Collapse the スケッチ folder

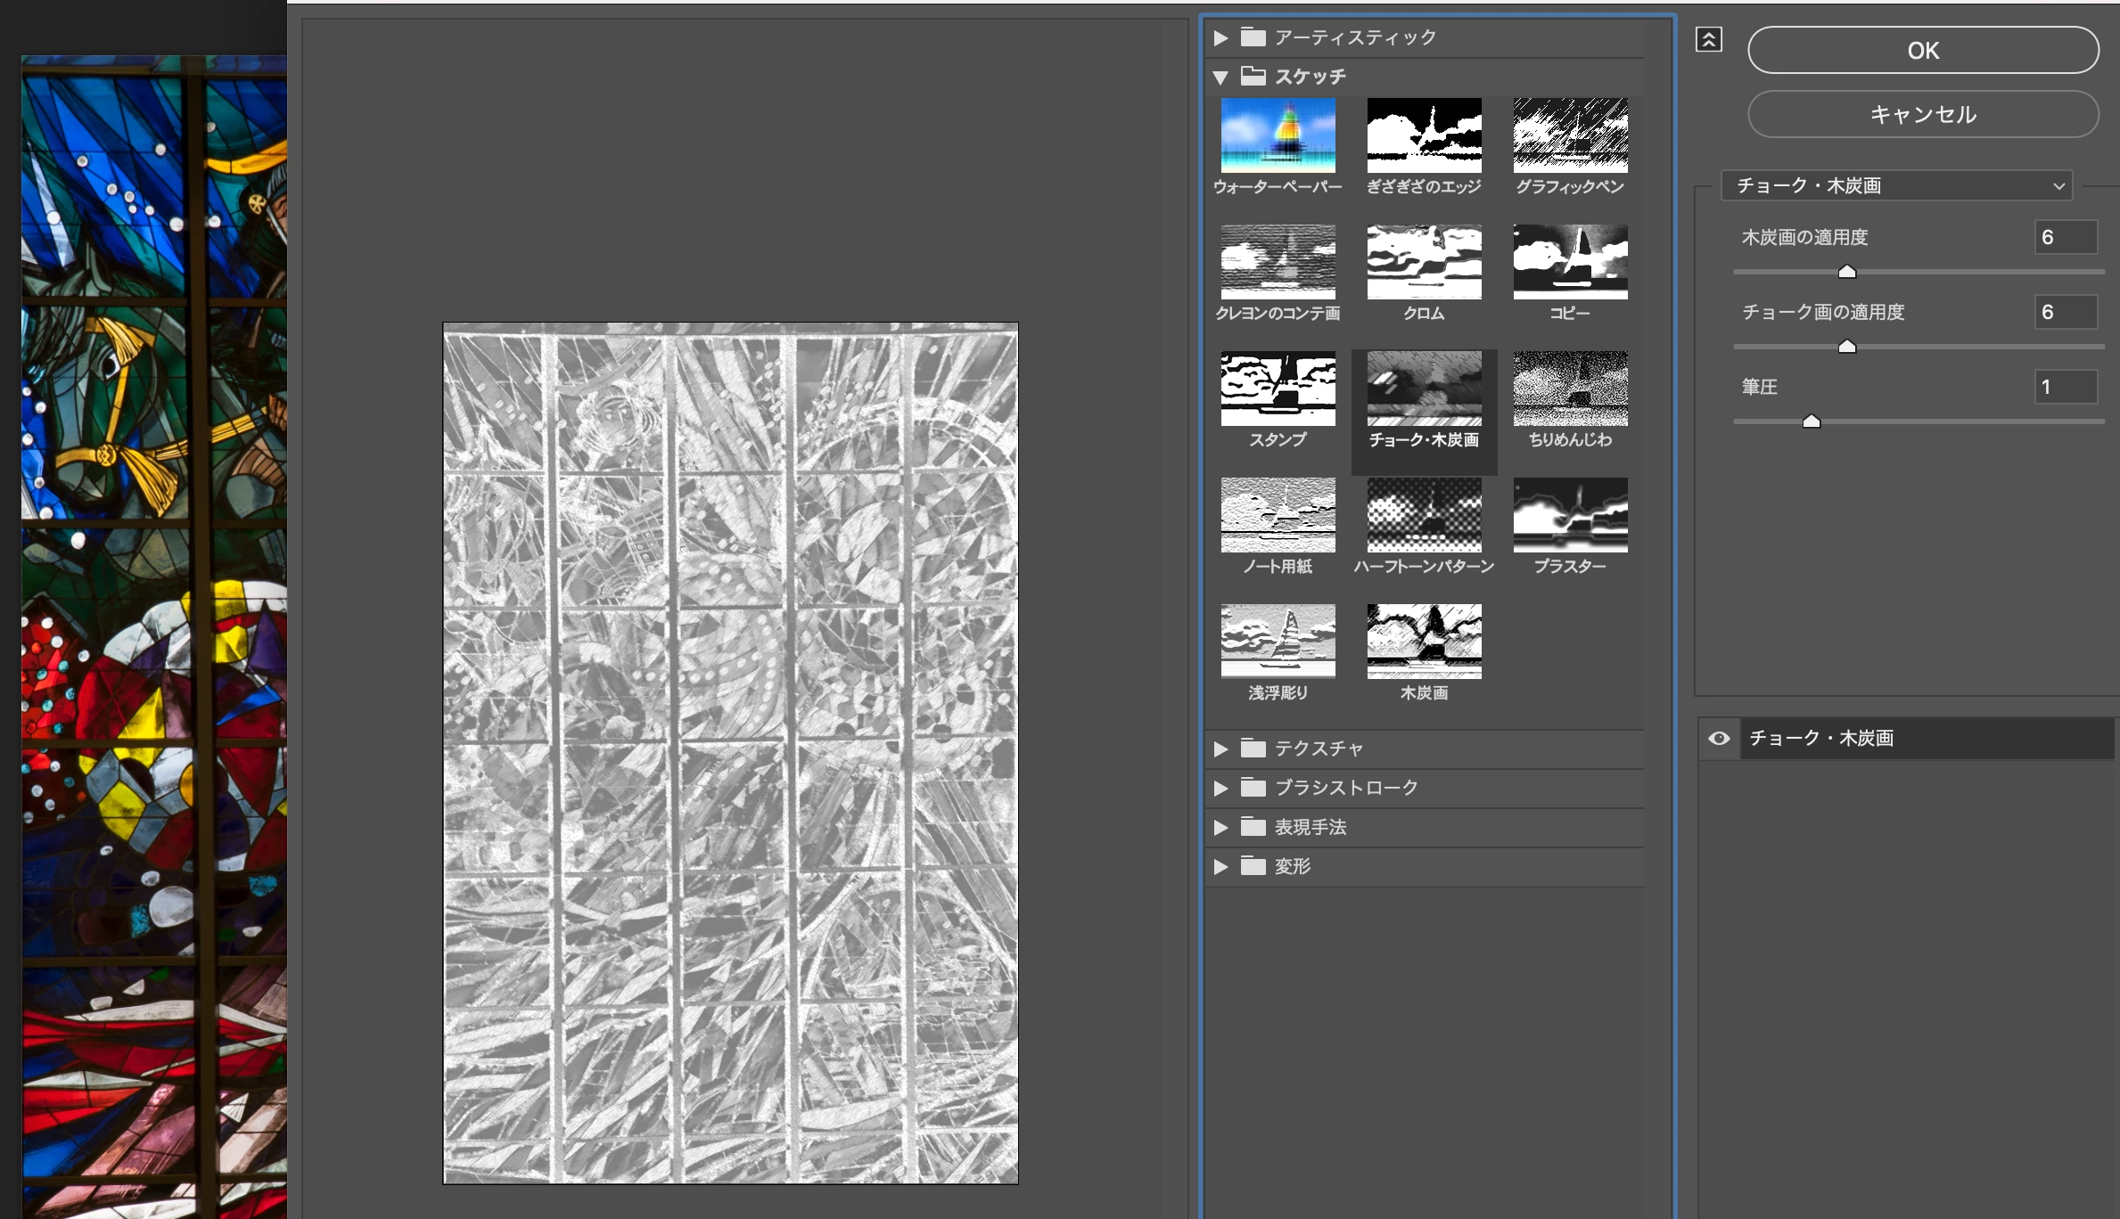pyautogui.click(x=1220, y=78)
